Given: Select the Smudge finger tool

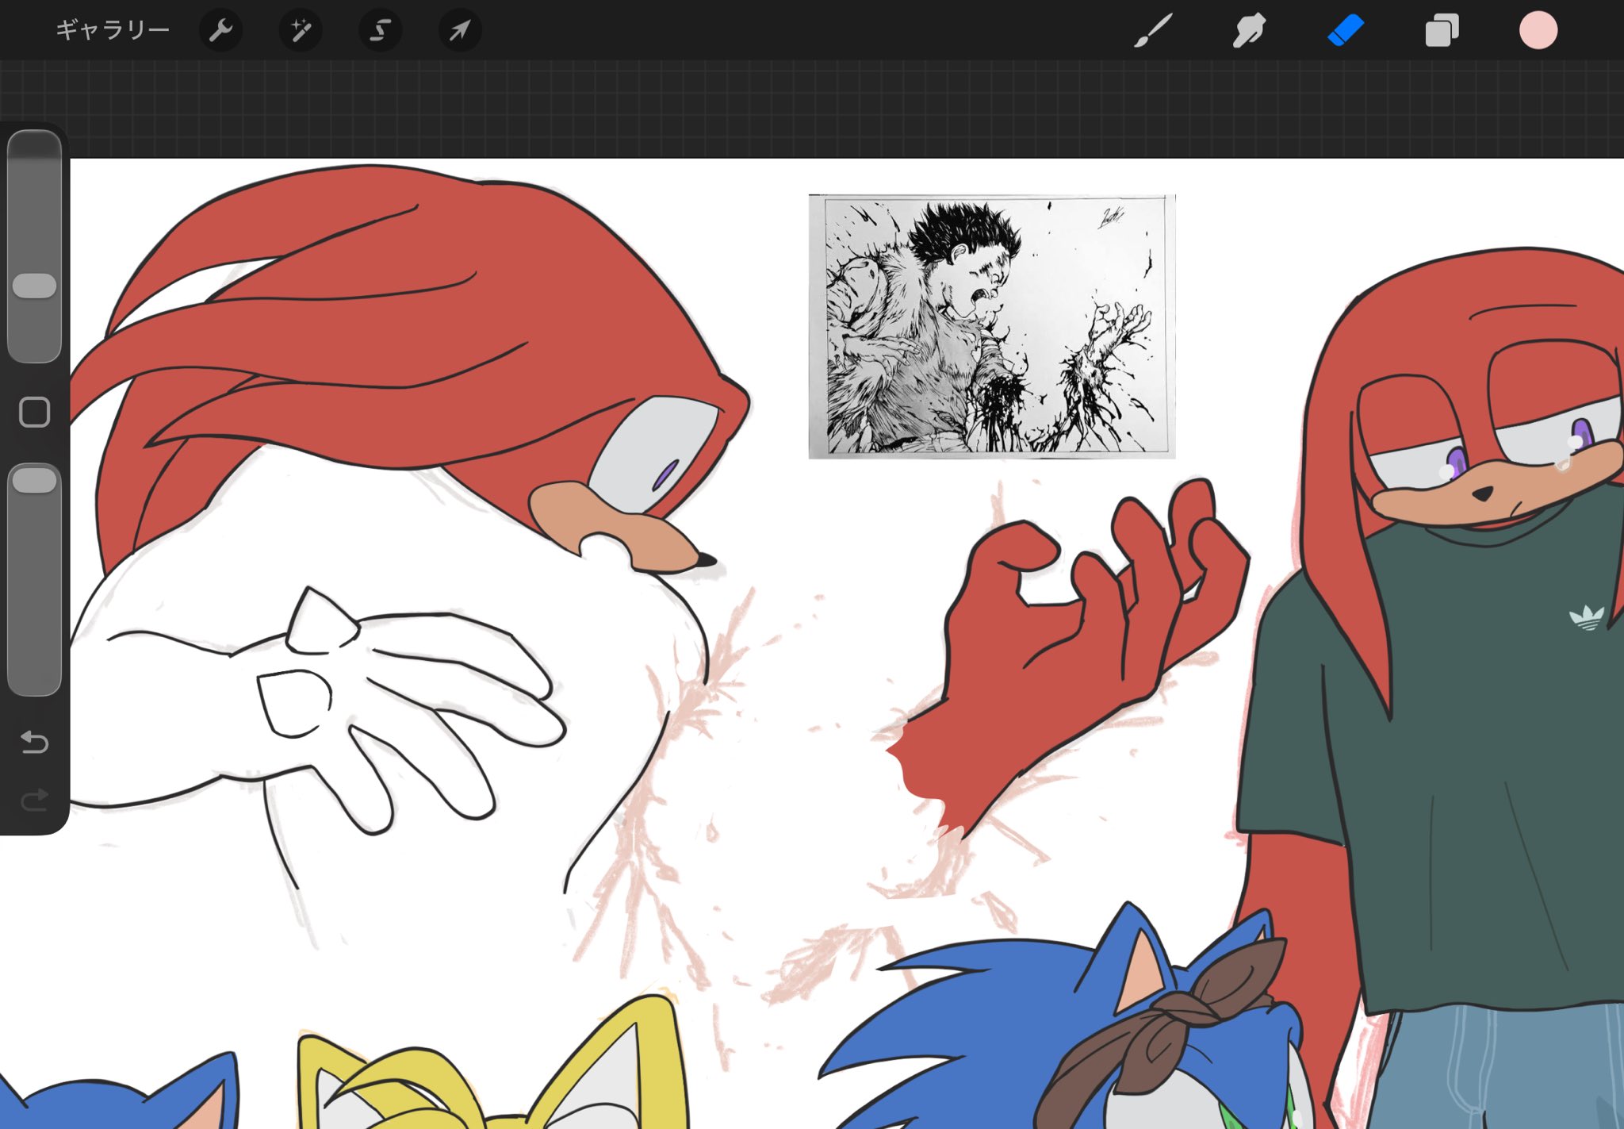Looking at the screenshot, I should [x=1249, y=31].
